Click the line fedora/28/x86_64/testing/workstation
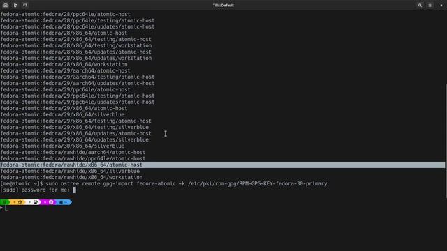 click(76, 45)
